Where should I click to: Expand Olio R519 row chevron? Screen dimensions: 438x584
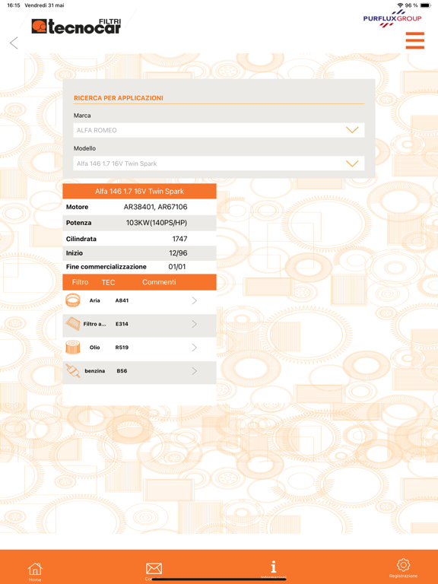click(194, 347)
